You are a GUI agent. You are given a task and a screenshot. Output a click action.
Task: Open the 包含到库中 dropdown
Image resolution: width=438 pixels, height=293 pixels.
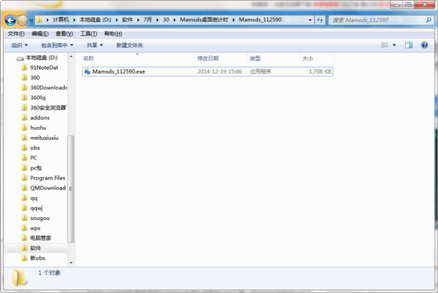point(57,45)
